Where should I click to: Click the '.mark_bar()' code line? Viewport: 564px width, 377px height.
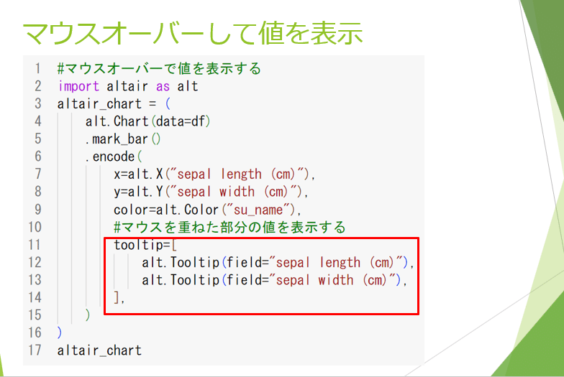123,139
